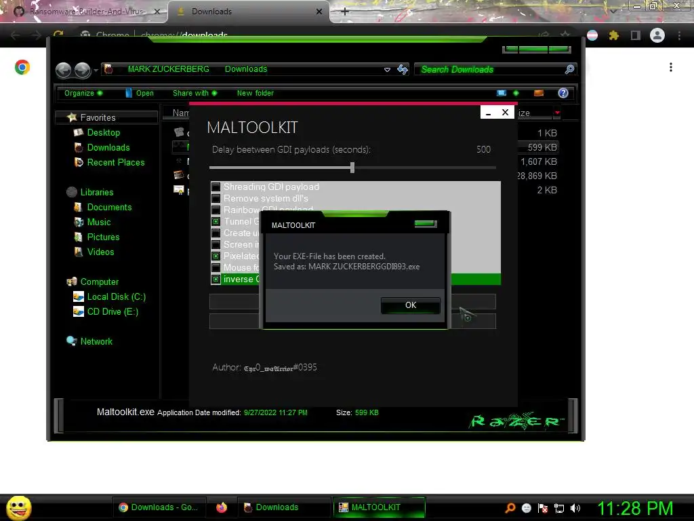Open Desktop under Favorites
Viewport: 694px width, 521px height.
pyautogui.click(x=104, y=132)
